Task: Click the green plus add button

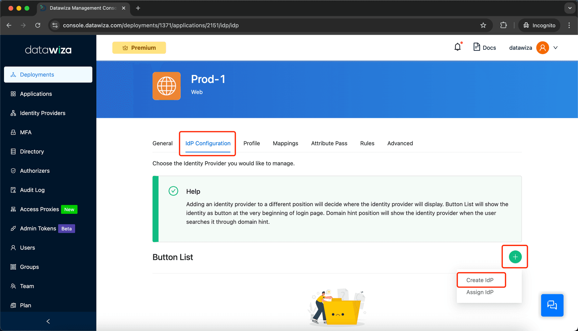Action: point(515,257)
